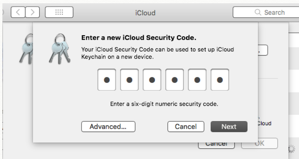Open the Advanced… security code options
The width and height of the screenshot is (299, 159).
point(108,126)
